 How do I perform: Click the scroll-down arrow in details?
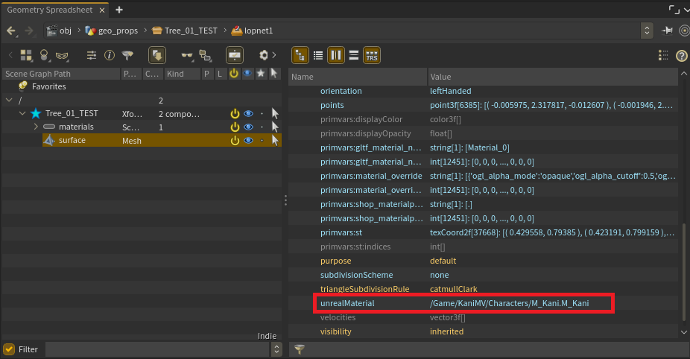click(x=684, y=332)
